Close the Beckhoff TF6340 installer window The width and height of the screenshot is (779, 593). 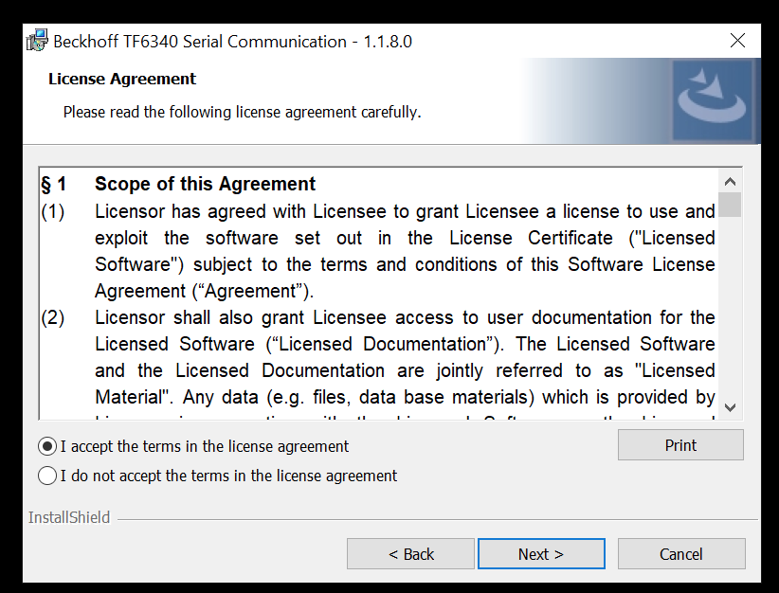[738, 41]
